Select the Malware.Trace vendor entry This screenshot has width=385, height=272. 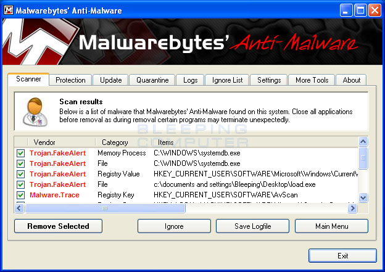click(x=54, y=195)
